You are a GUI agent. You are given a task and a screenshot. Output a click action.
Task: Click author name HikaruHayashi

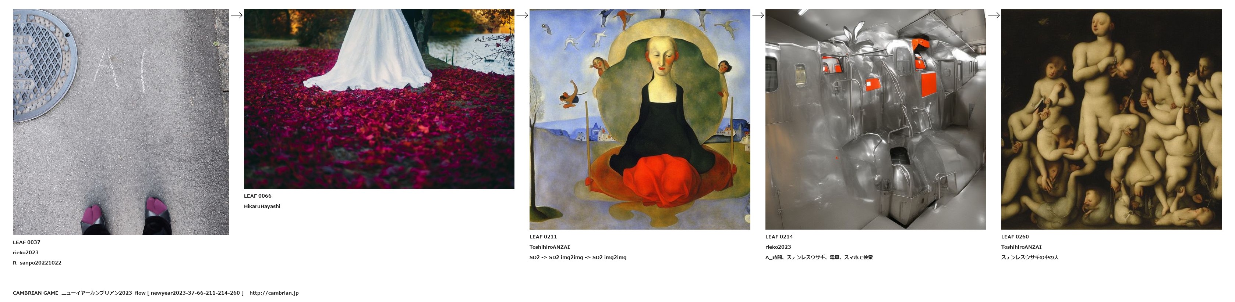point(262,206)
